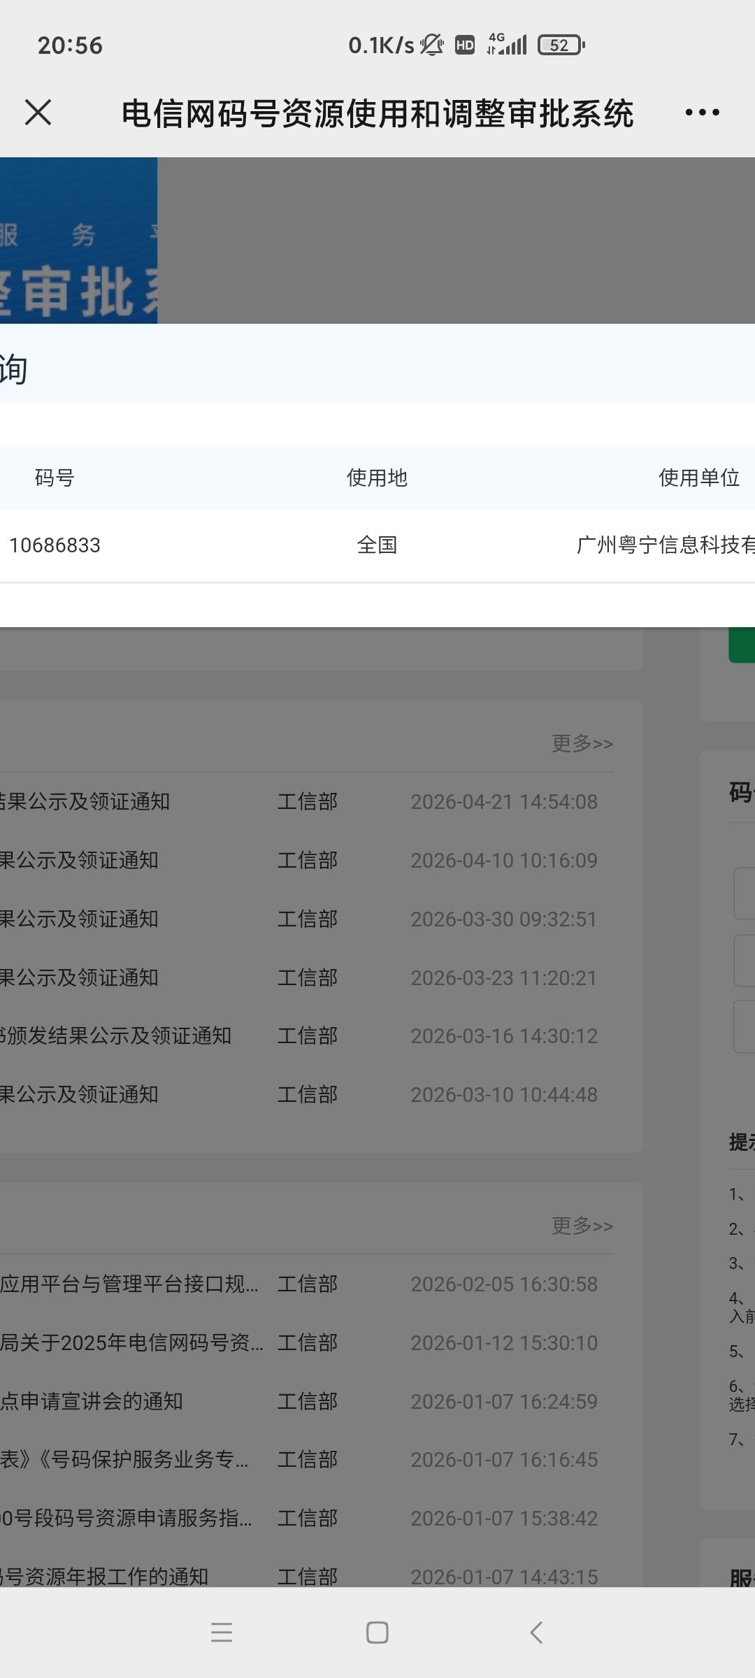Click the 使用地 column header
The height and width of the screenshot is (1678, 755).
[377, 478]
